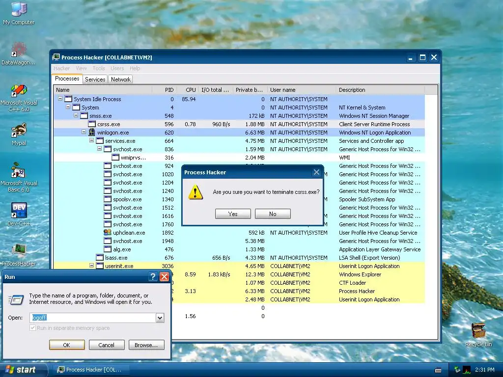
Task: Click the Run dialog help button
Action: click(x=153, y=277)
